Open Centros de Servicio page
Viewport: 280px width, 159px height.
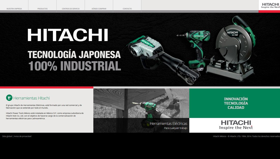click(x=71, y=9)
